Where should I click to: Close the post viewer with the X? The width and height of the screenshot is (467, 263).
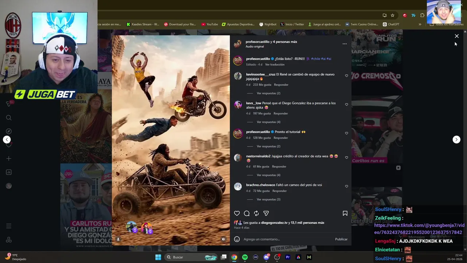(x=456, y=36)
